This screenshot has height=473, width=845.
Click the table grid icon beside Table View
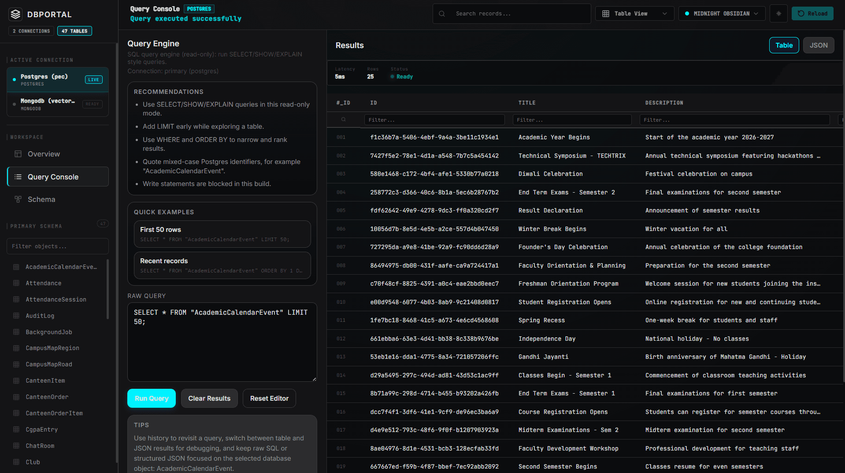click(606, 14)
